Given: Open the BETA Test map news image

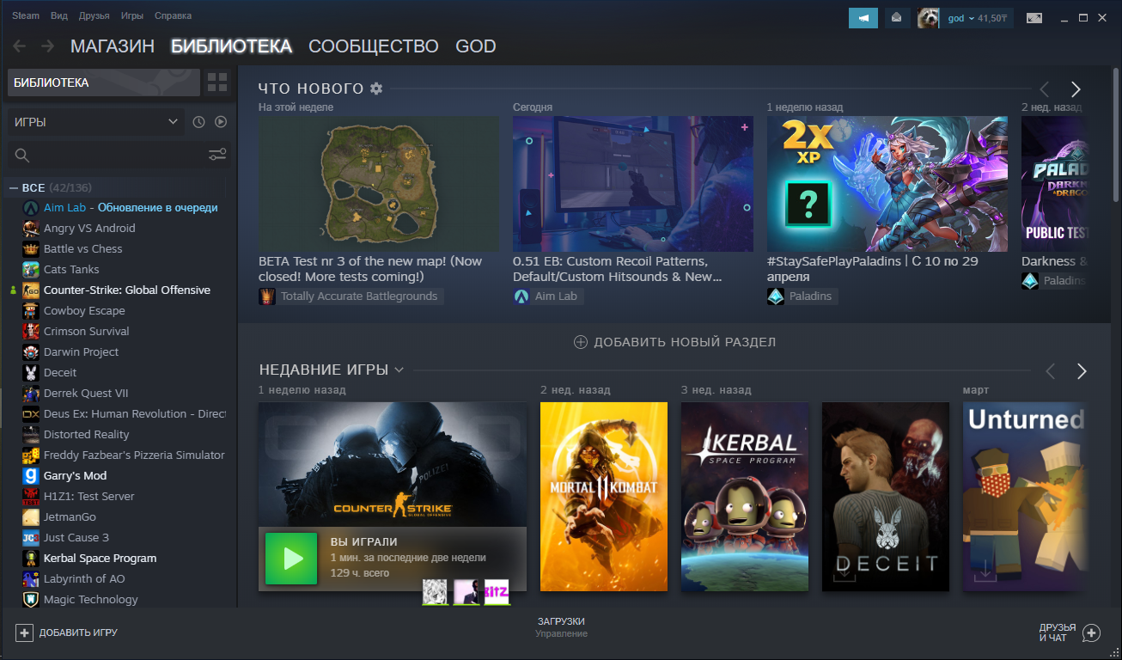Looking at the screenshot, I should coord(379,184).
